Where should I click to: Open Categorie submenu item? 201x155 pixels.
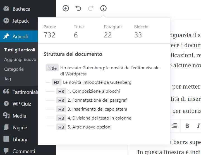pos(14,69)
